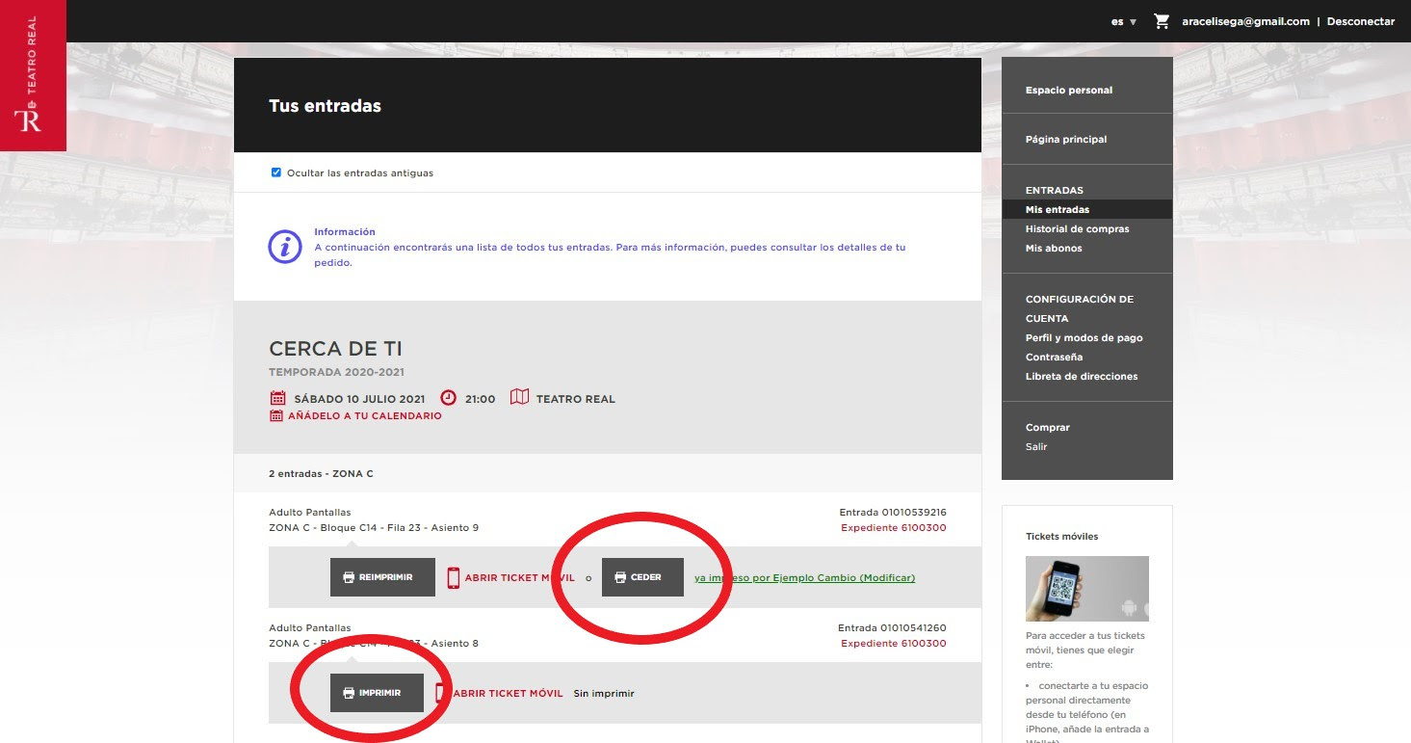
Task: Open Mis abonos in sidebar
Action: tap(1054, 248)
